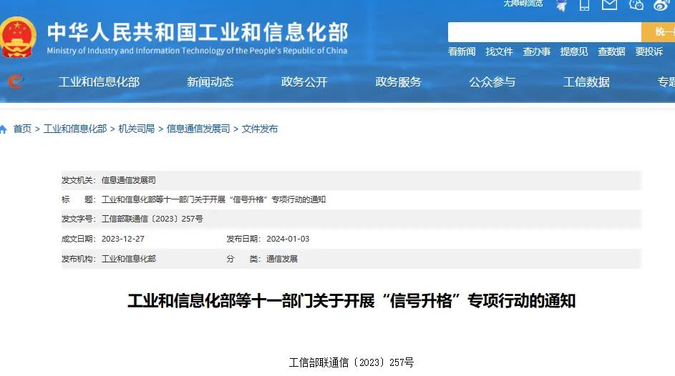Focus the site search box
This screenshot has width=675, height=376.
[545, 31]
